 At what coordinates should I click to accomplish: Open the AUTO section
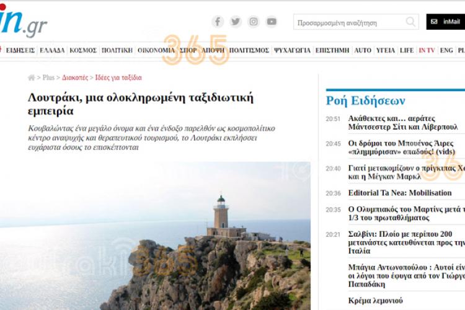(363, 50)
